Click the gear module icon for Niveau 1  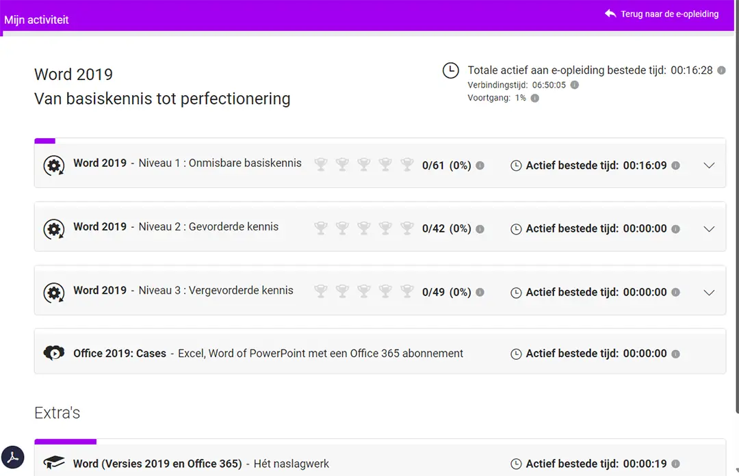[x=54, y=166]
